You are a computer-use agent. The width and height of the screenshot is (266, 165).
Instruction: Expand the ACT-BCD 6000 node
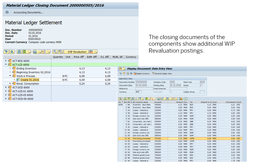point(6,61)
